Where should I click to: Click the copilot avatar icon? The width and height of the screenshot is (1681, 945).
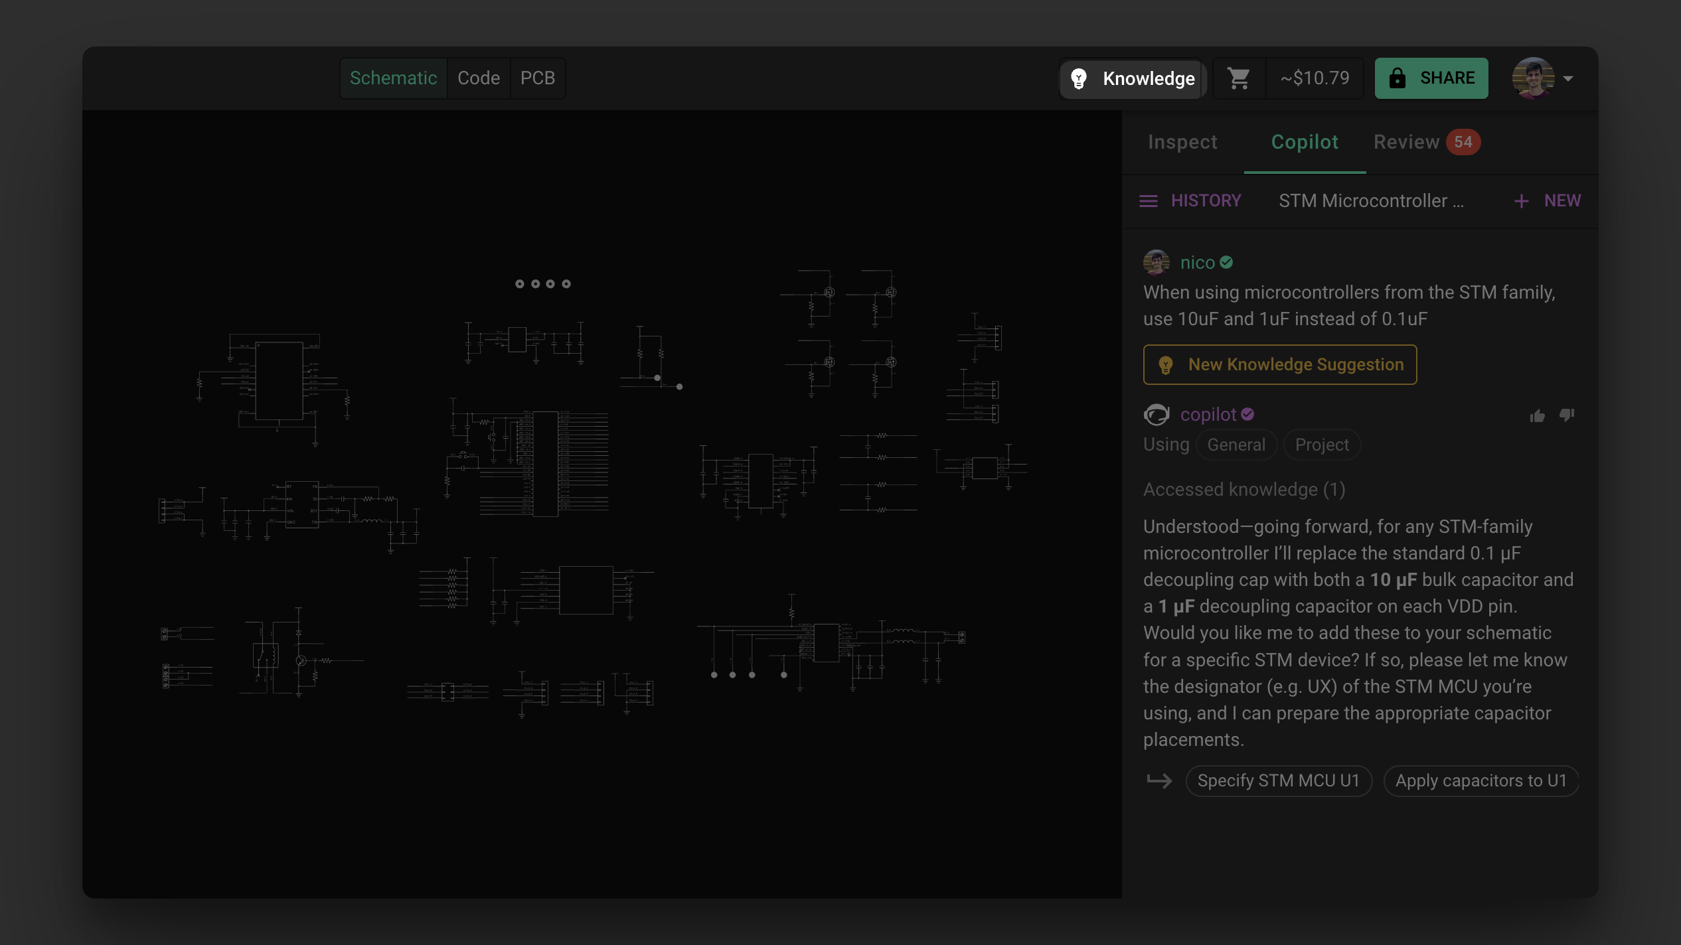click(1157, 415)
